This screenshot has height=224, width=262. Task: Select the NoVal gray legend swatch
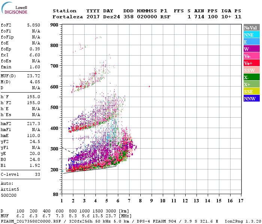pyautogui.click(x=252, y=28)
